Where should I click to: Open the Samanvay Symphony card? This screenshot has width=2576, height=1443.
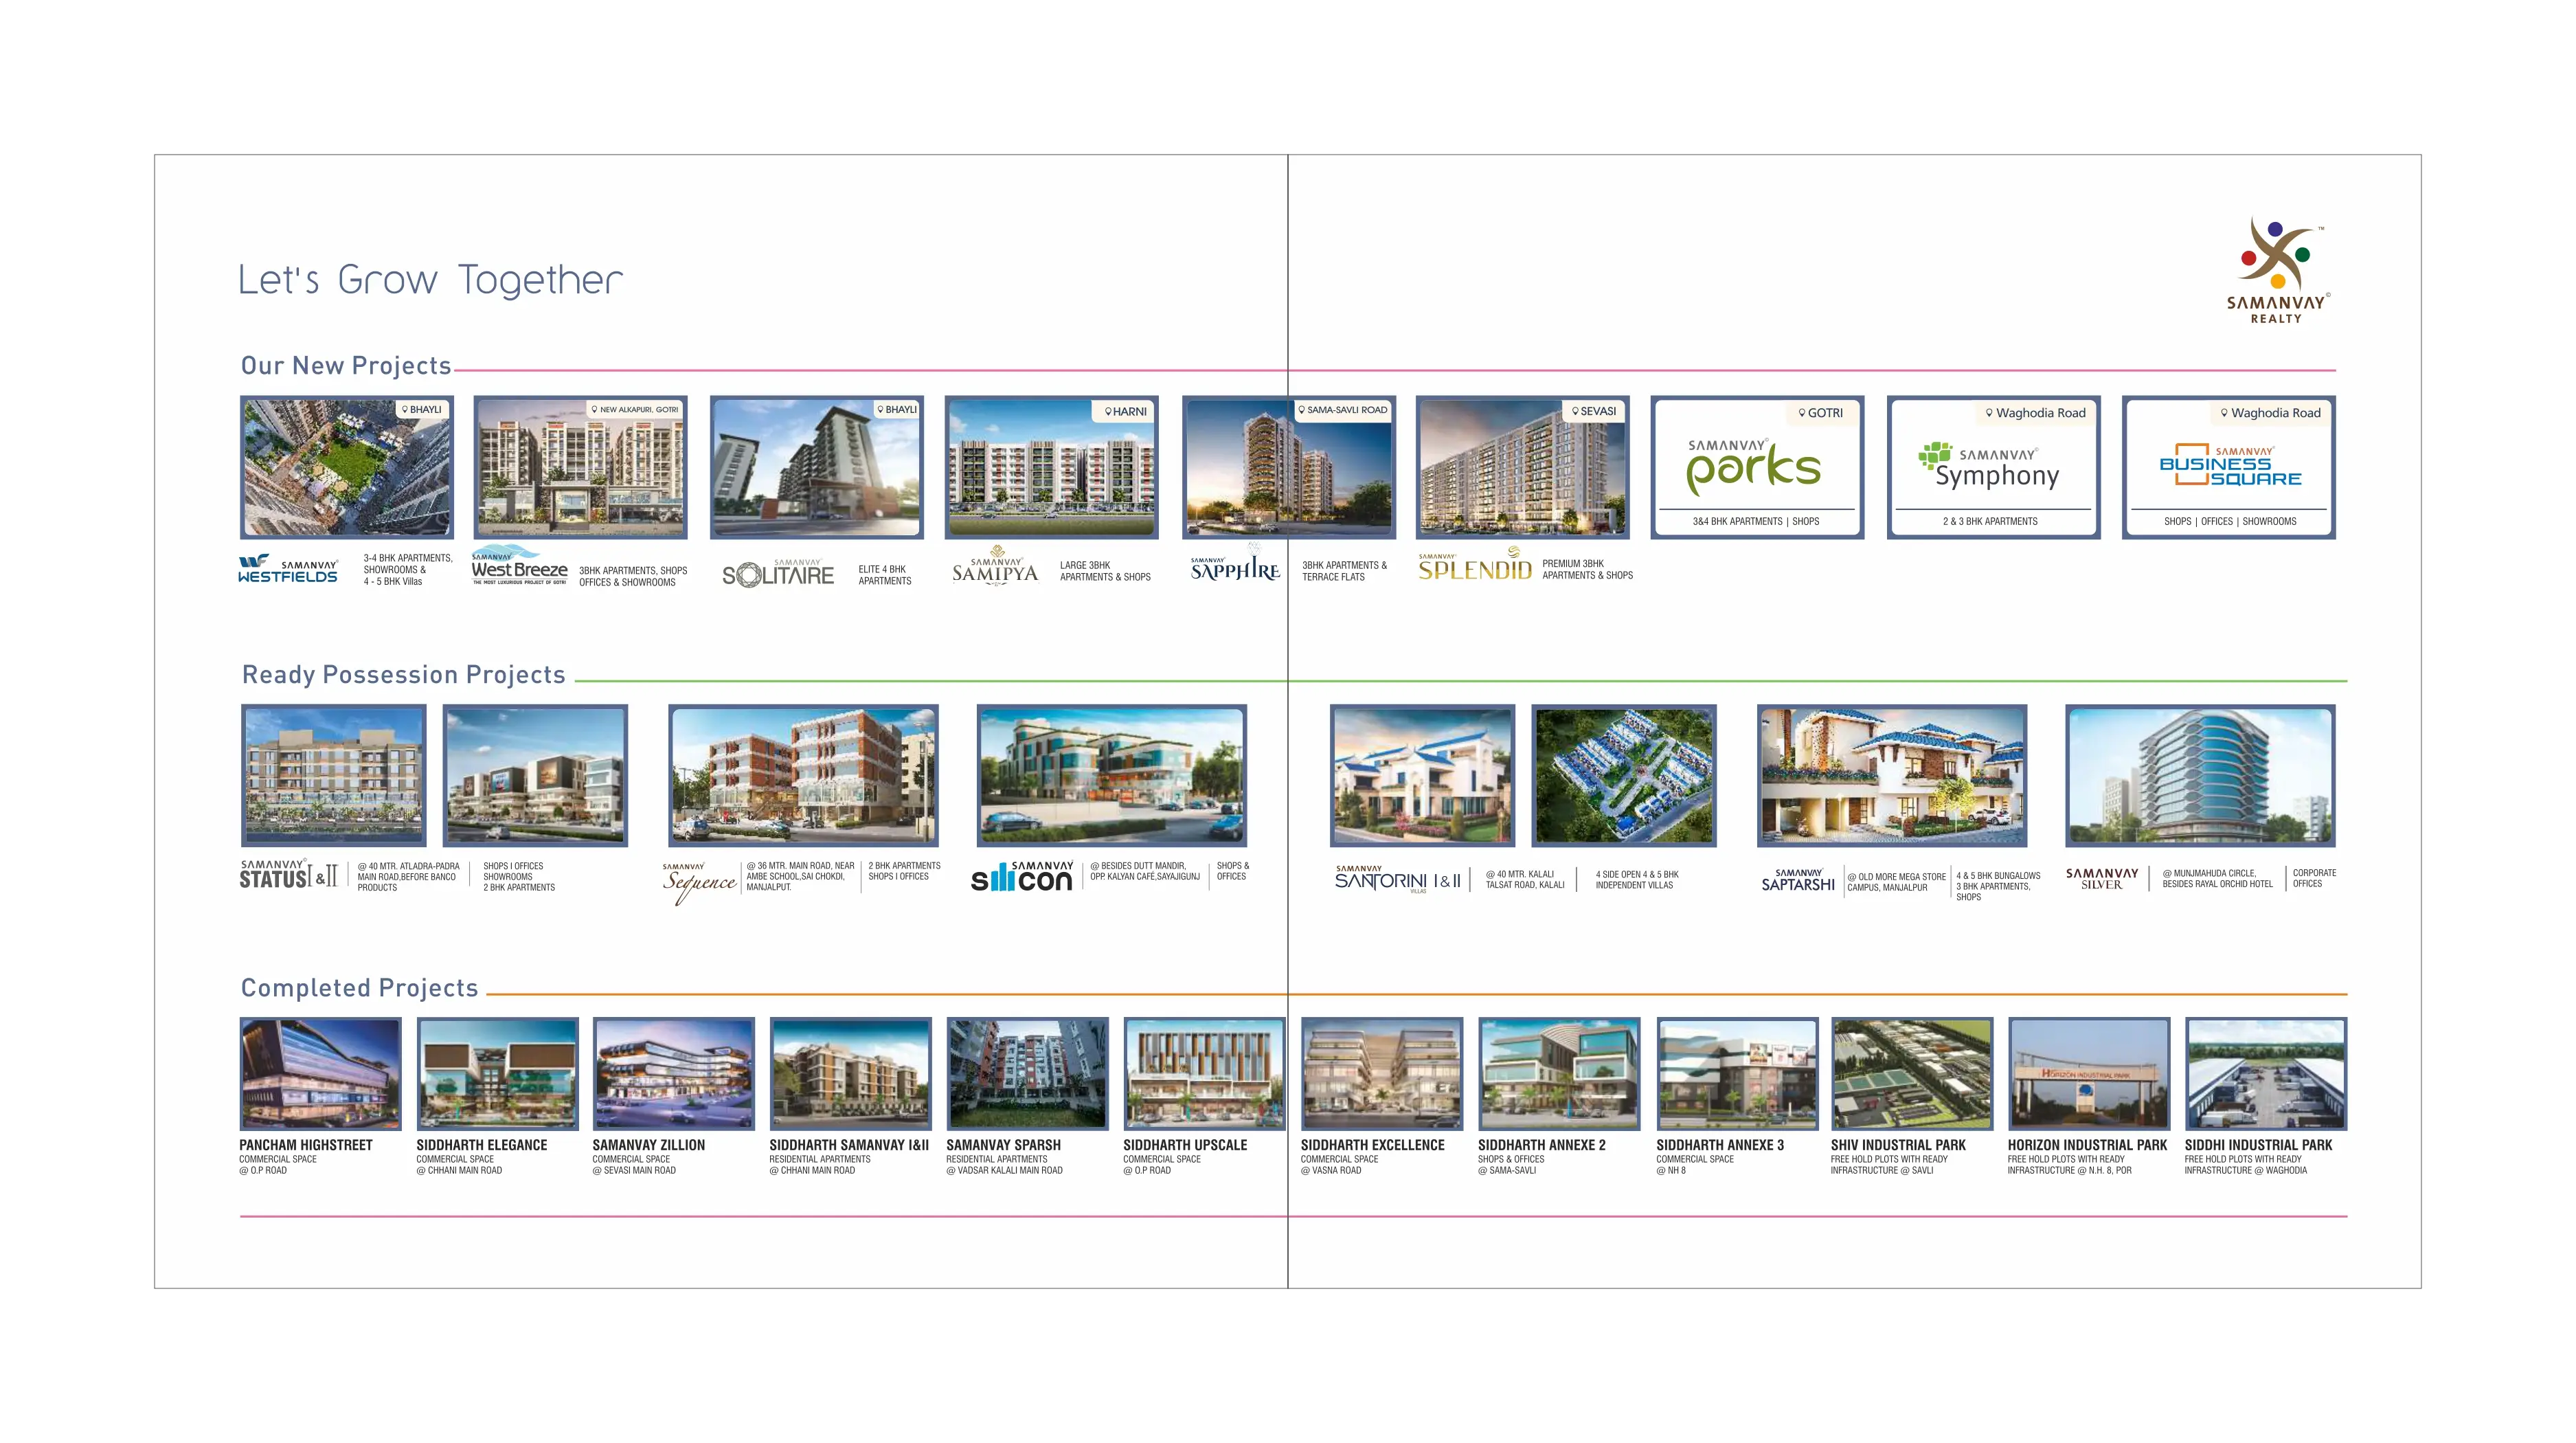[1993, 467]
